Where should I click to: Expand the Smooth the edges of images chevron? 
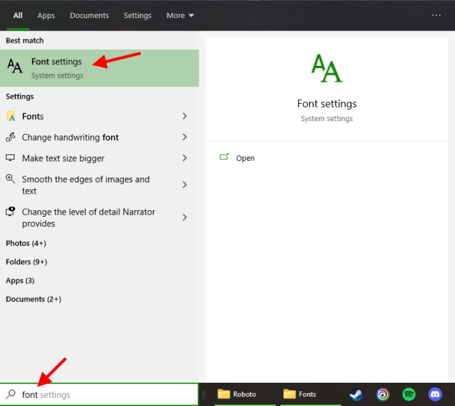coord(185,185)
